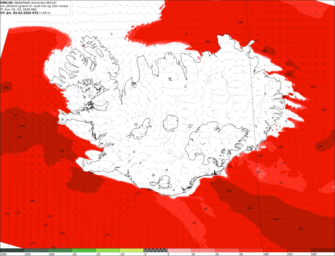
Task: Click the map value 311
Action: [x=62, y=151]
